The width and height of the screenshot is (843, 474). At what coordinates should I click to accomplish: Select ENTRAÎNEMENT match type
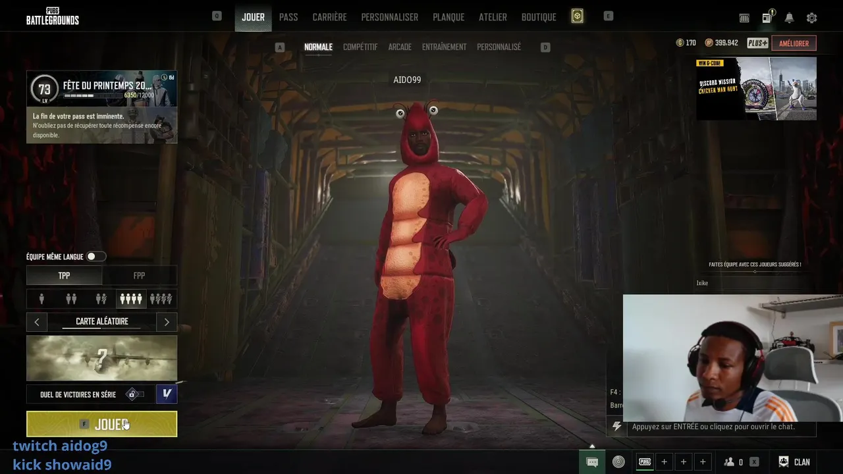(444, 47)
